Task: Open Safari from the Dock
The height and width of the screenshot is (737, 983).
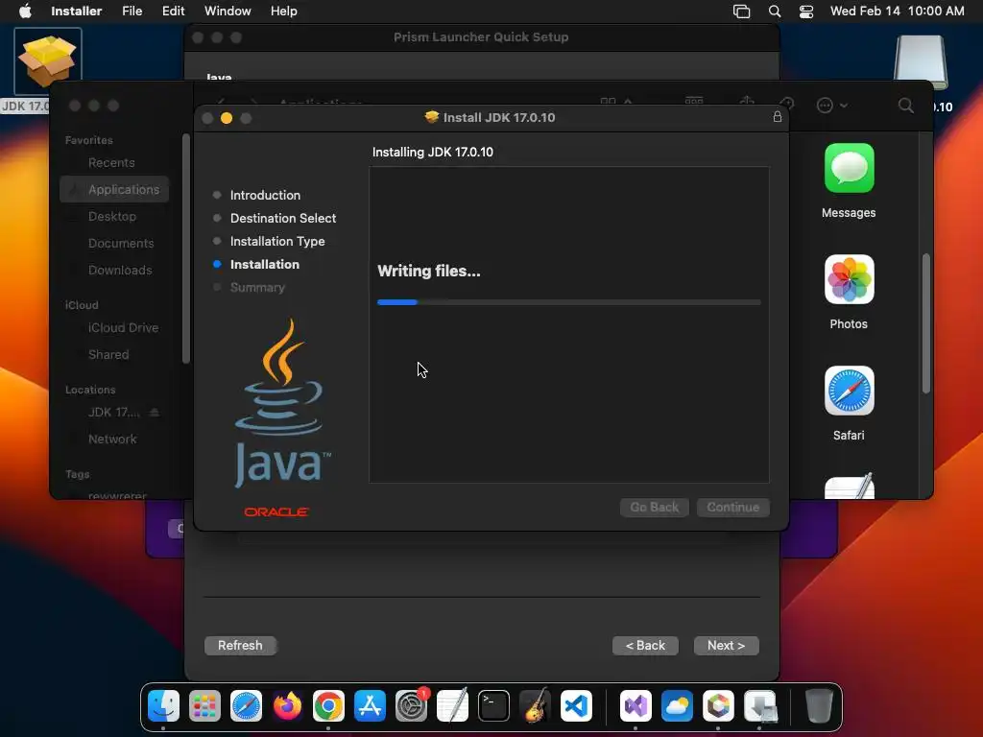Action: pos(246,705)
